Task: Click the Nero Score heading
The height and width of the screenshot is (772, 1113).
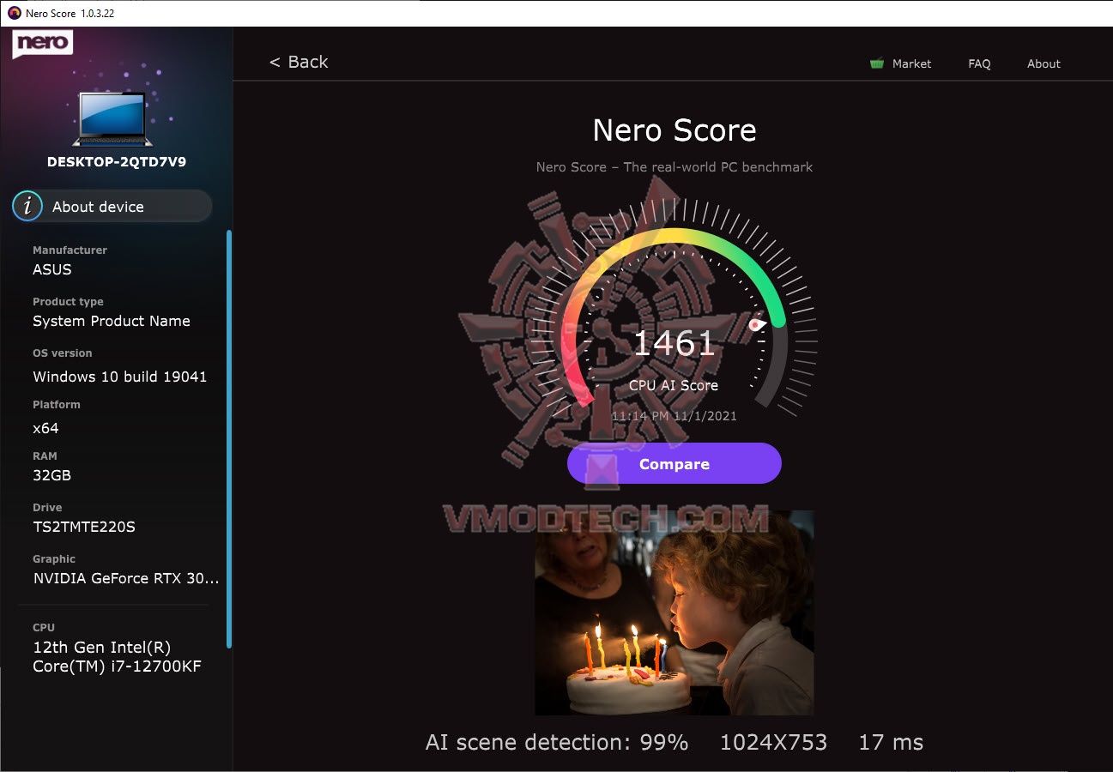Action: tap(674, 130)
